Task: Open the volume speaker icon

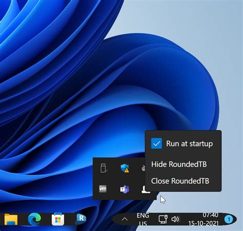Action: pos(175,219)
